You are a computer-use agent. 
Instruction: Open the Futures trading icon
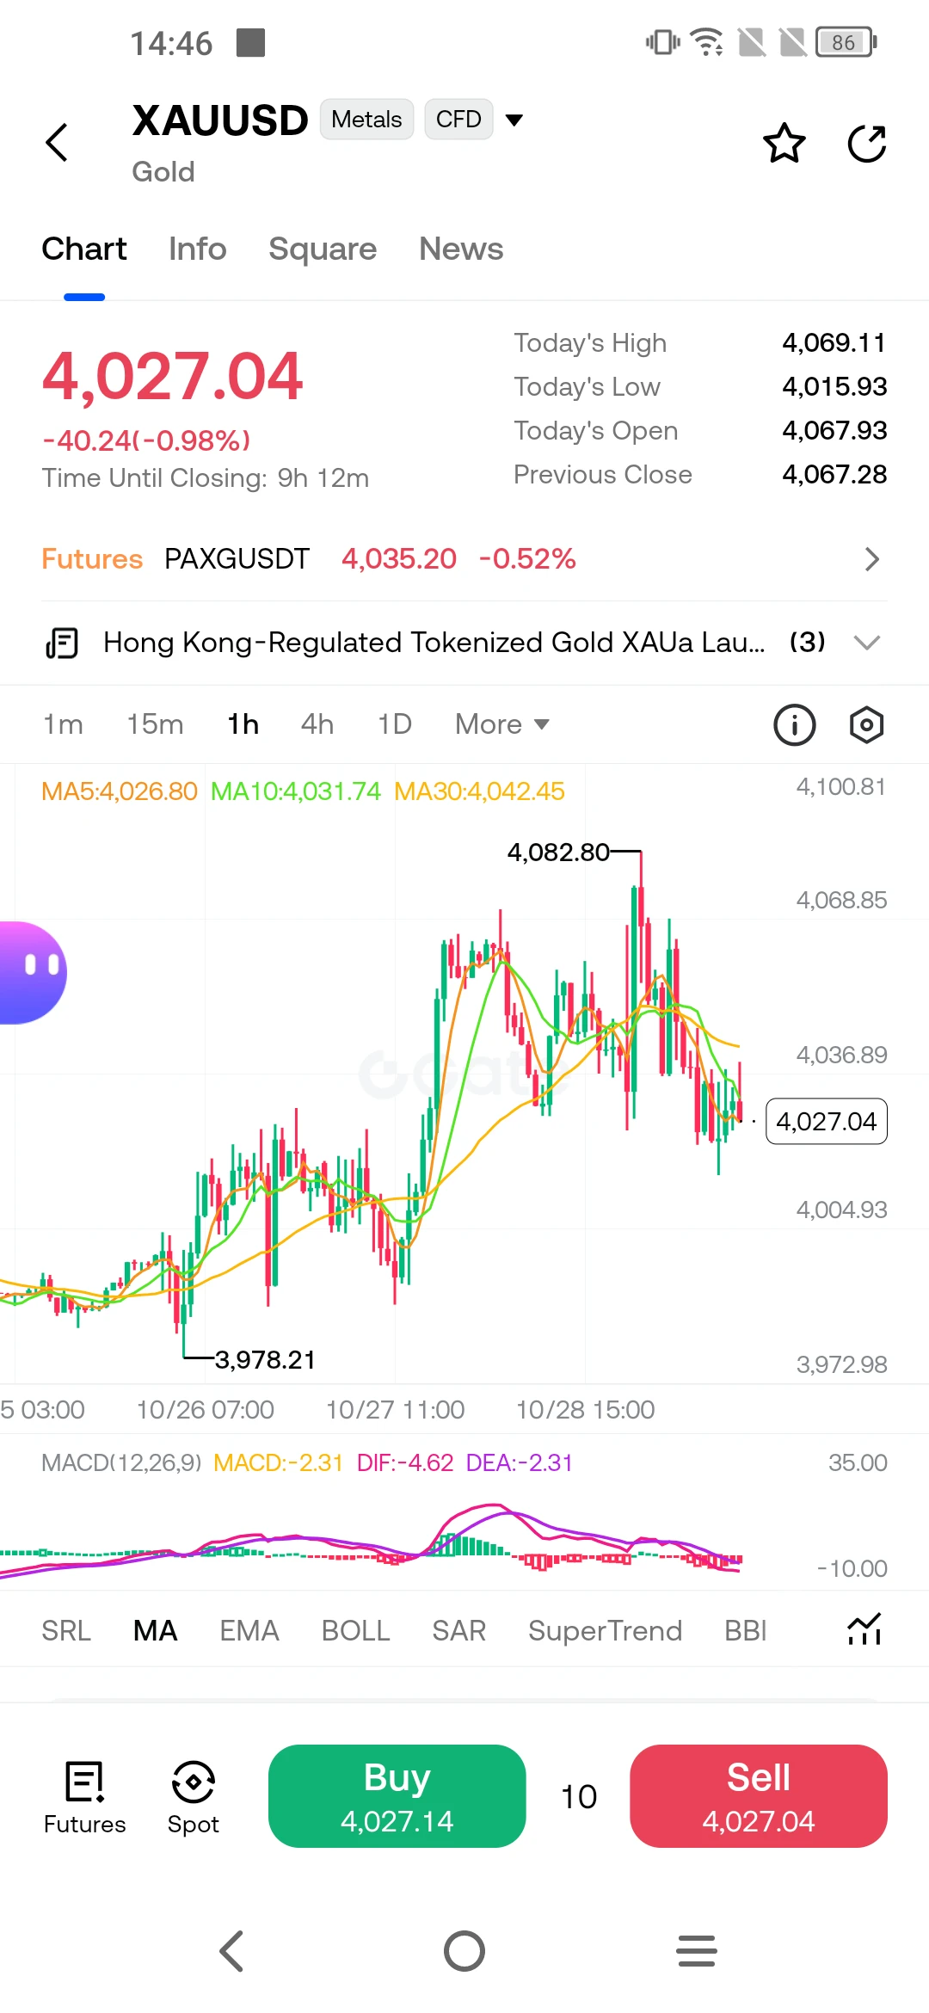(84, 1797)
